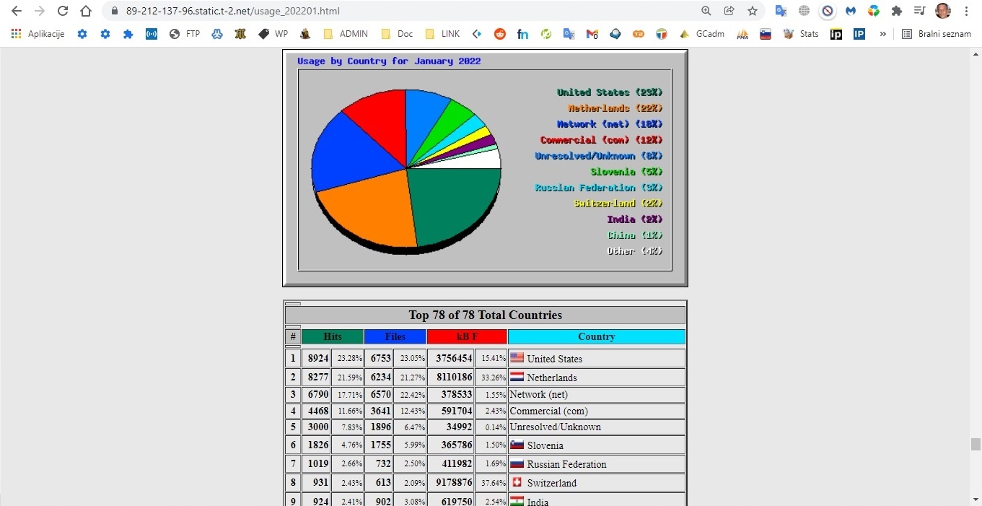Viewport: 982px width, 506px height.
Task: Open the blue 'IP' bookmark
Action: click(x=859, y=34)
